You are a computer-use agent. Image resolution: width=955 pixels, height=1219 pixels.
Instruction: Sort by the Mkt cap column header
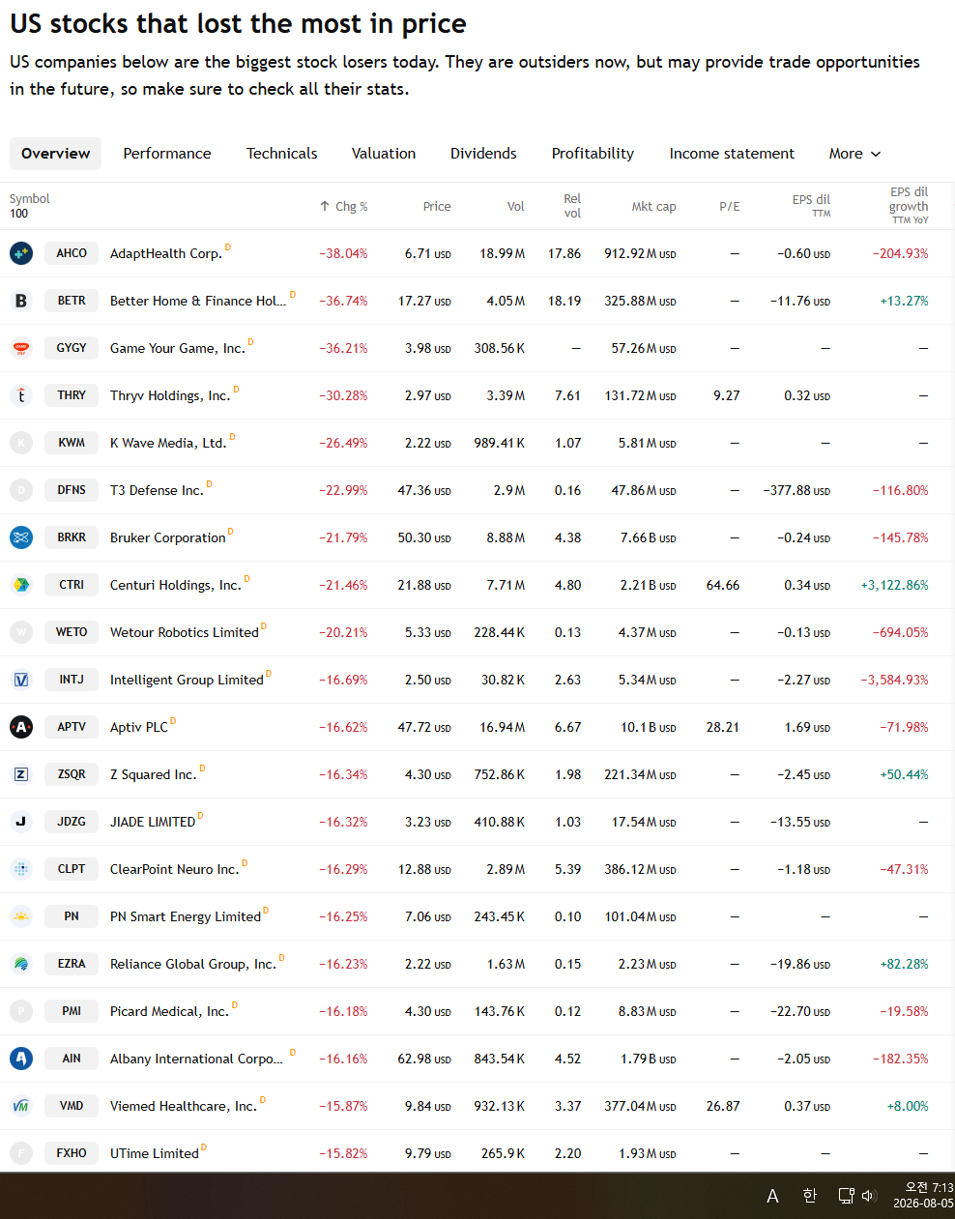[x=653, y=206]
